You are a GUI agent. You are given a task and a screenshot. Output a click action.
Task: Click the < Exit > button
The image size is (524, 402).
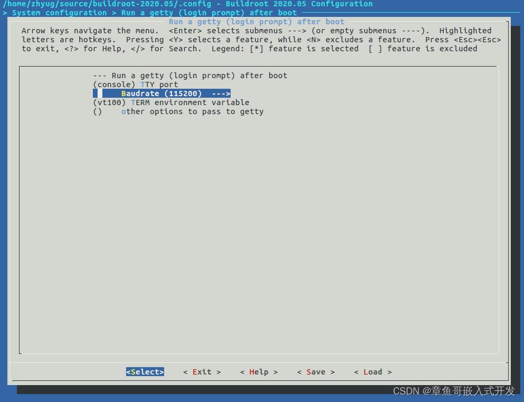point(202,371)
